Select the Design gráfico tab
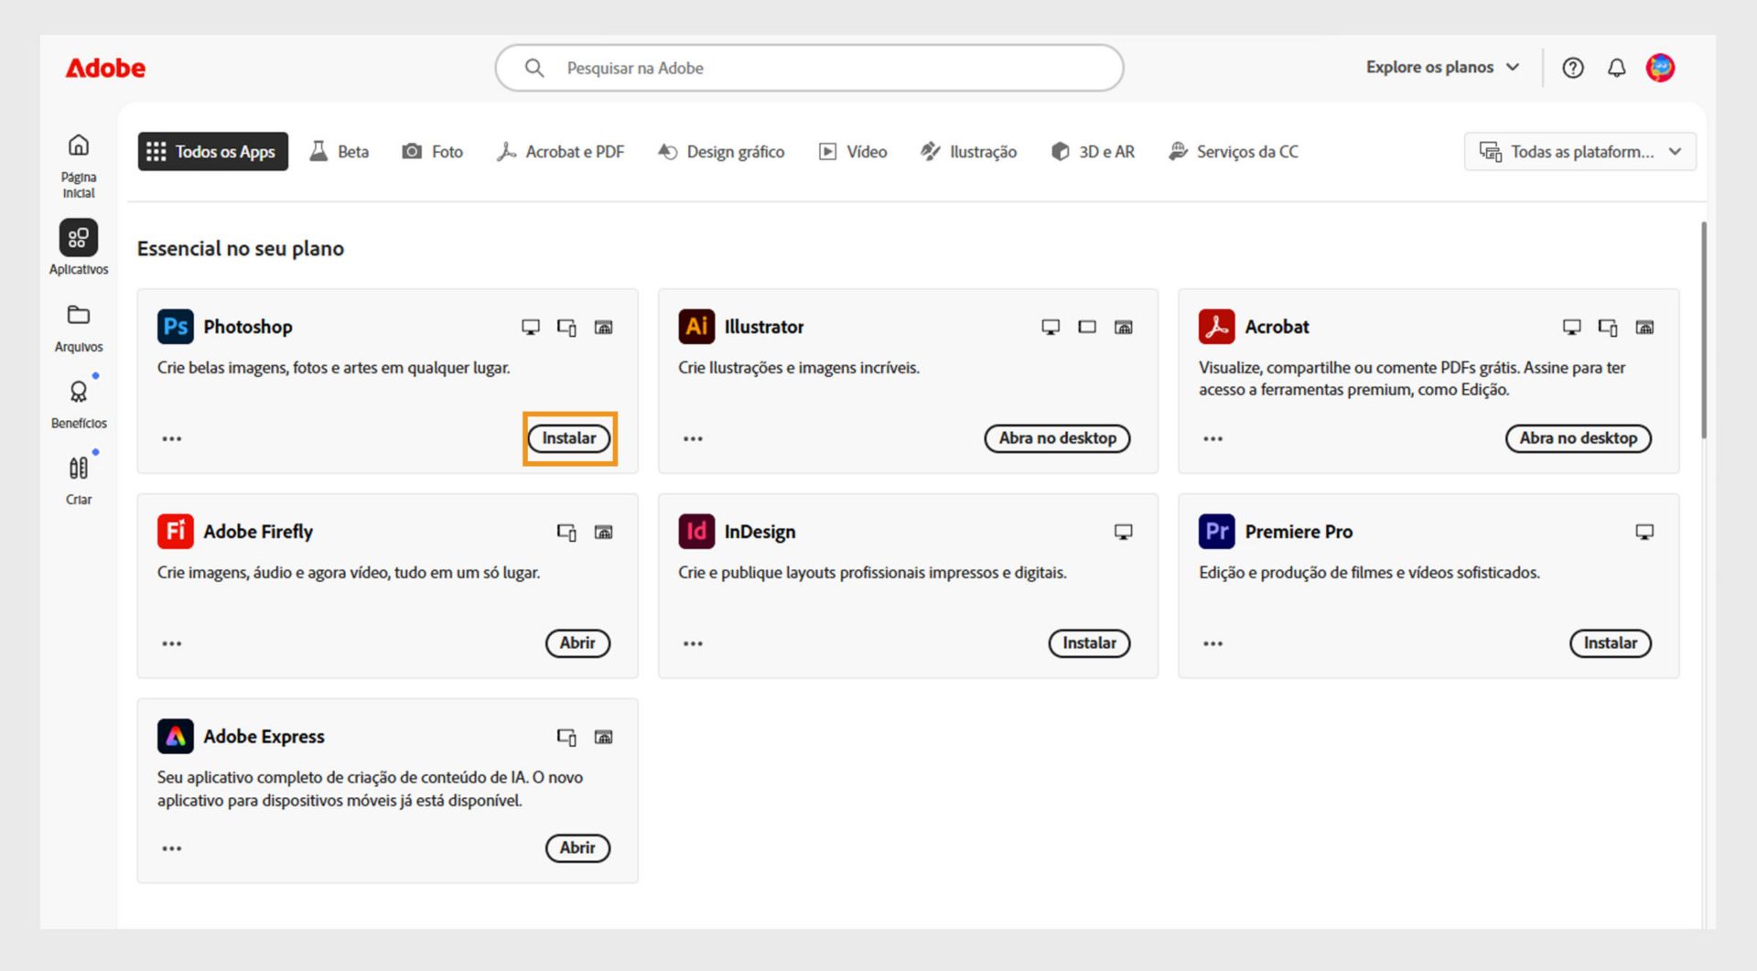 [x=721, y=152]
